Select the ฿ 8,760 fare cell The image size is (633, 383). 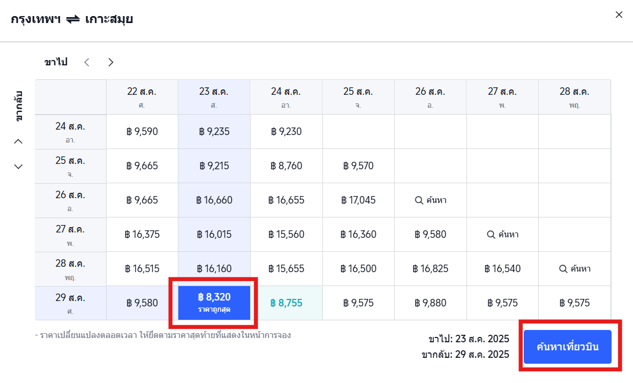[286, 166]
